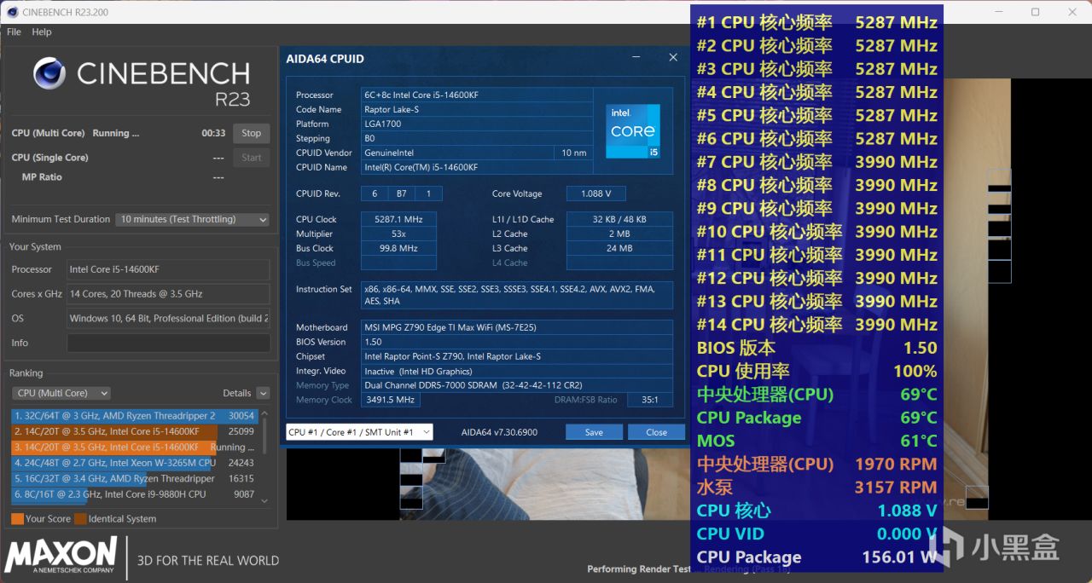Maximize the Cinebench window

(x=1035, y=12)
